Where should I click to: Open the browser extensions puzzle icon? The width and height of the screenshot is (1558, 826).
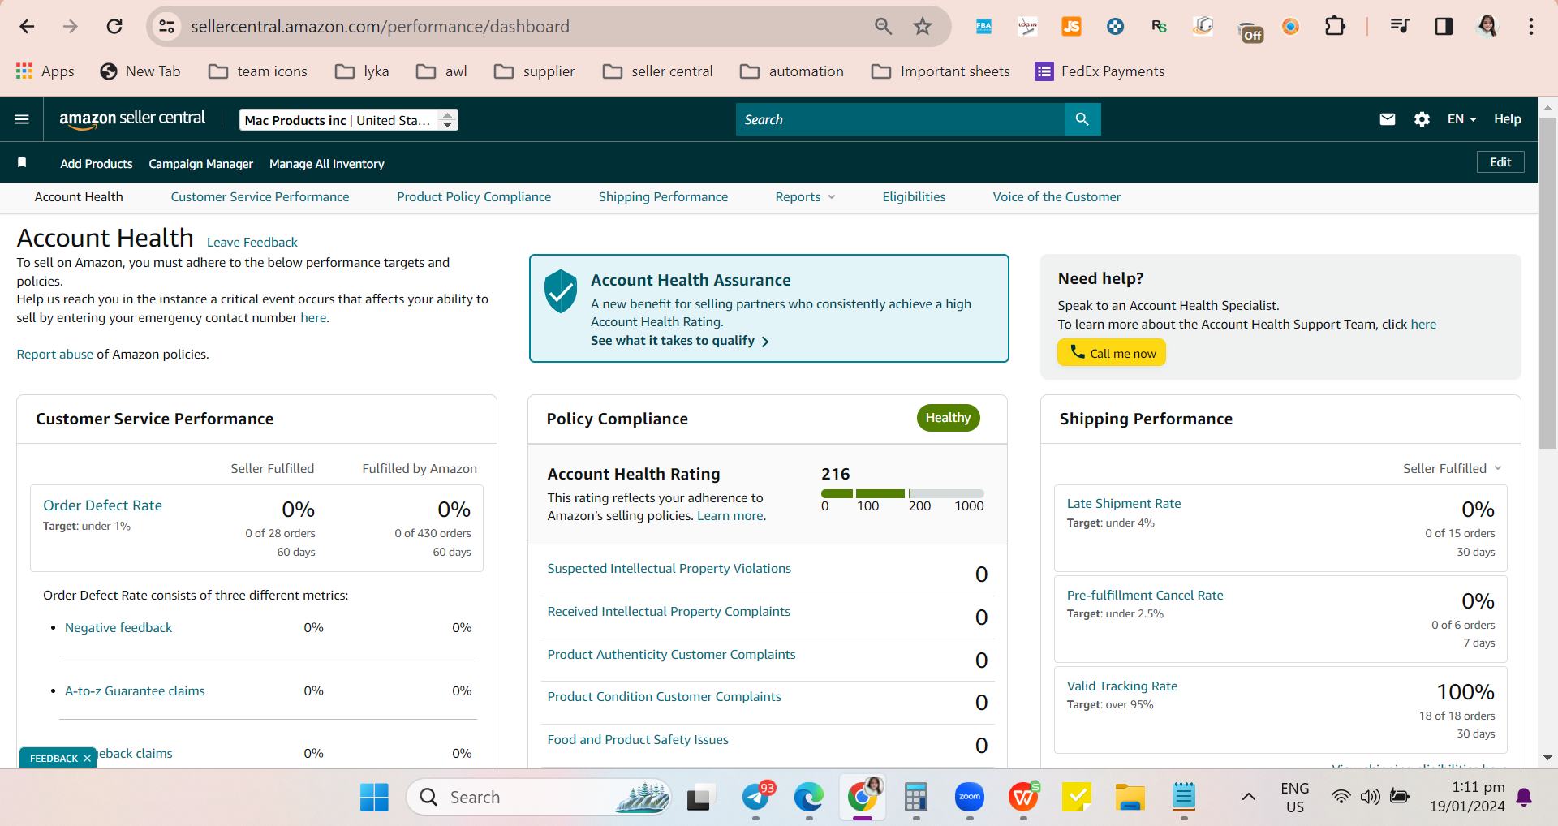click(1335, 27)
